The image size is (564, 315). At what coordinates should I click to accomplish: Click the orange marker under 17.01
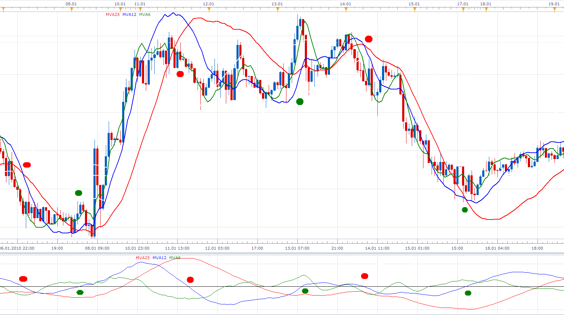(x=463, y=10)
